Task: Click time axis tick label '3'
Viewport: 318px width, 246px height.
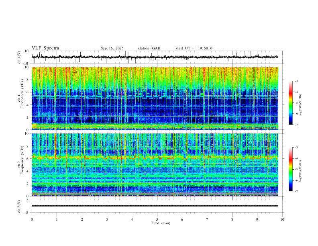Action: [107, 219]
